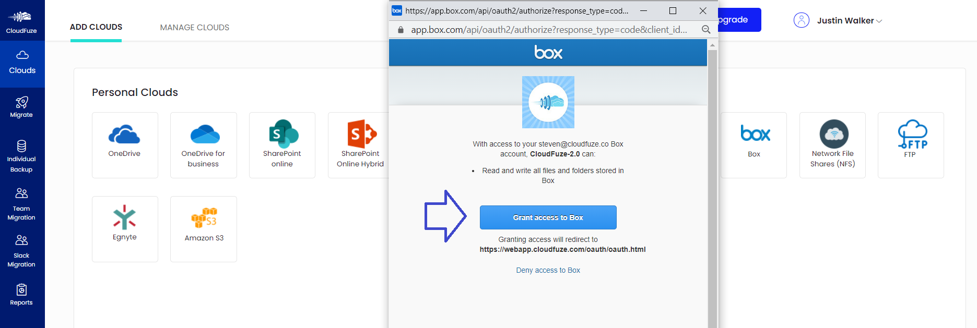Click the zoom magnifier in popup address bar
The height and width of the screenshot is (328, 977).
(x=706, y=30)
